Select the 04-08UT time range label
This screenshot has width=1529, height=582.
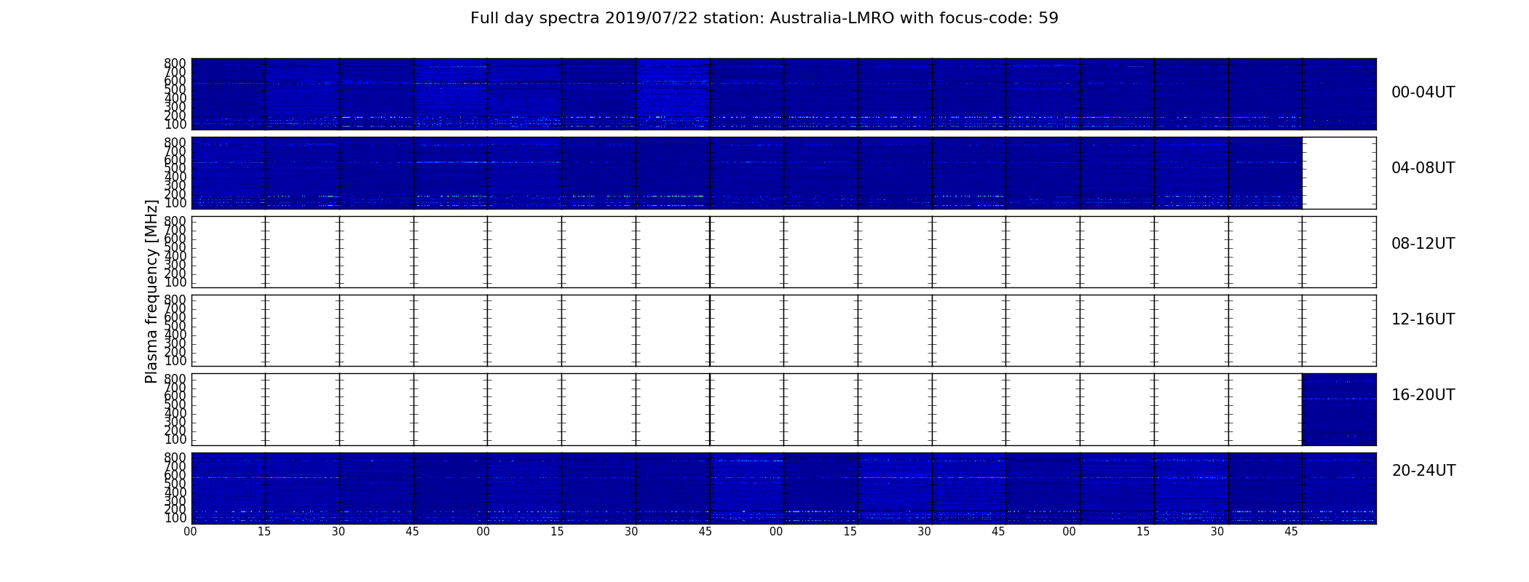1423,168
